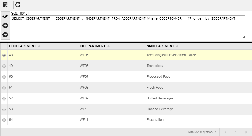Sort by NMDEPARTMENT column arrows
This screenshot has width=252, height=136.
coord(177,46)
